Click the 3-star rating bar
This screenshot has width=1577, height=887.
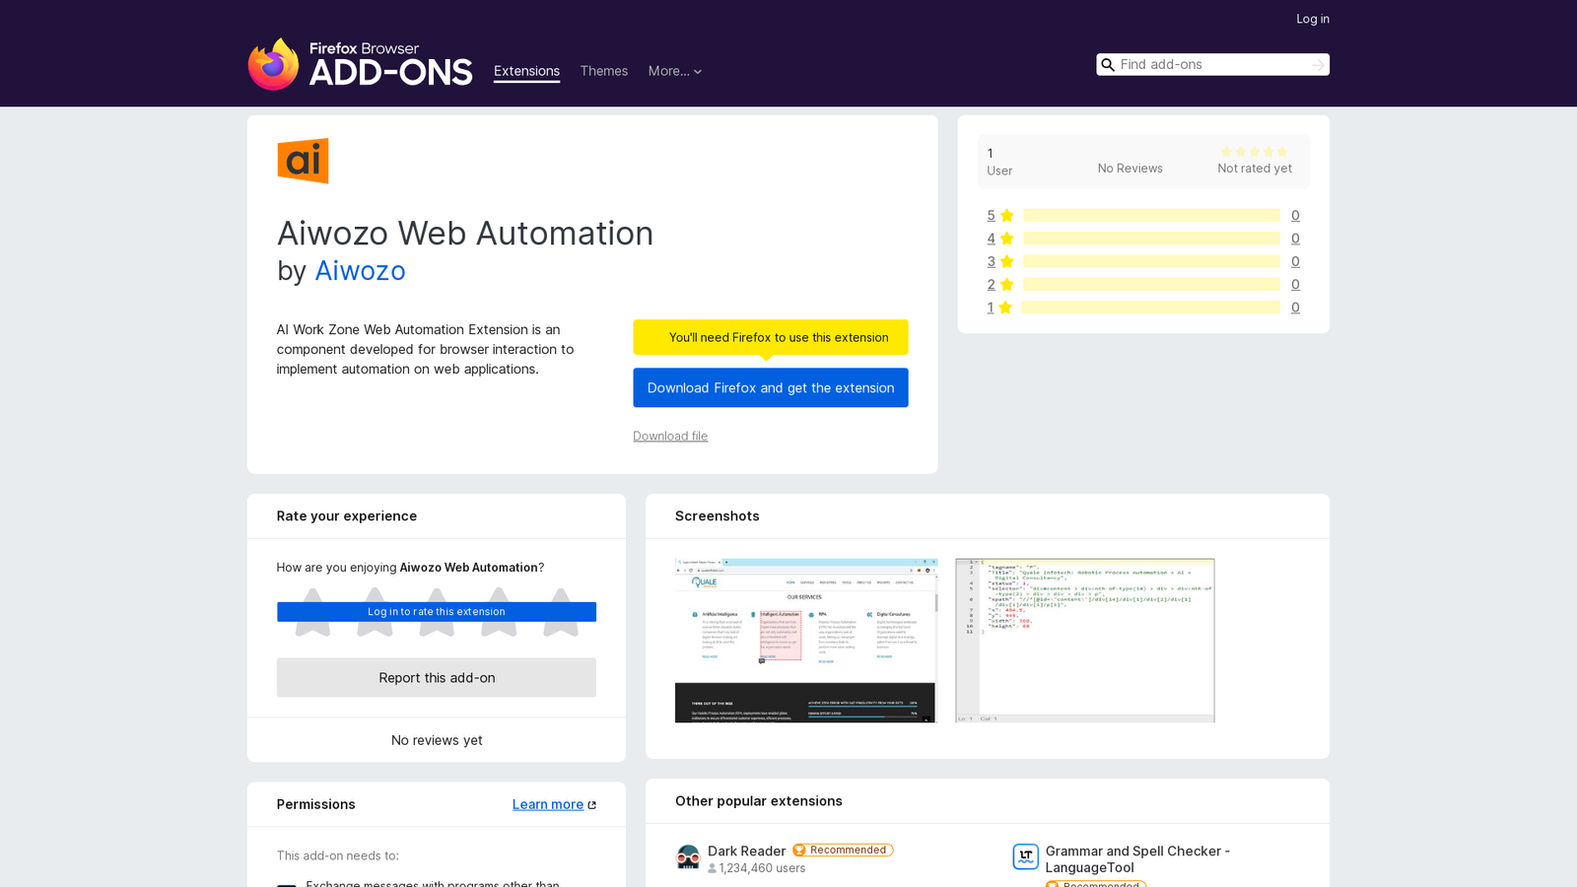tap(1151, 261)
